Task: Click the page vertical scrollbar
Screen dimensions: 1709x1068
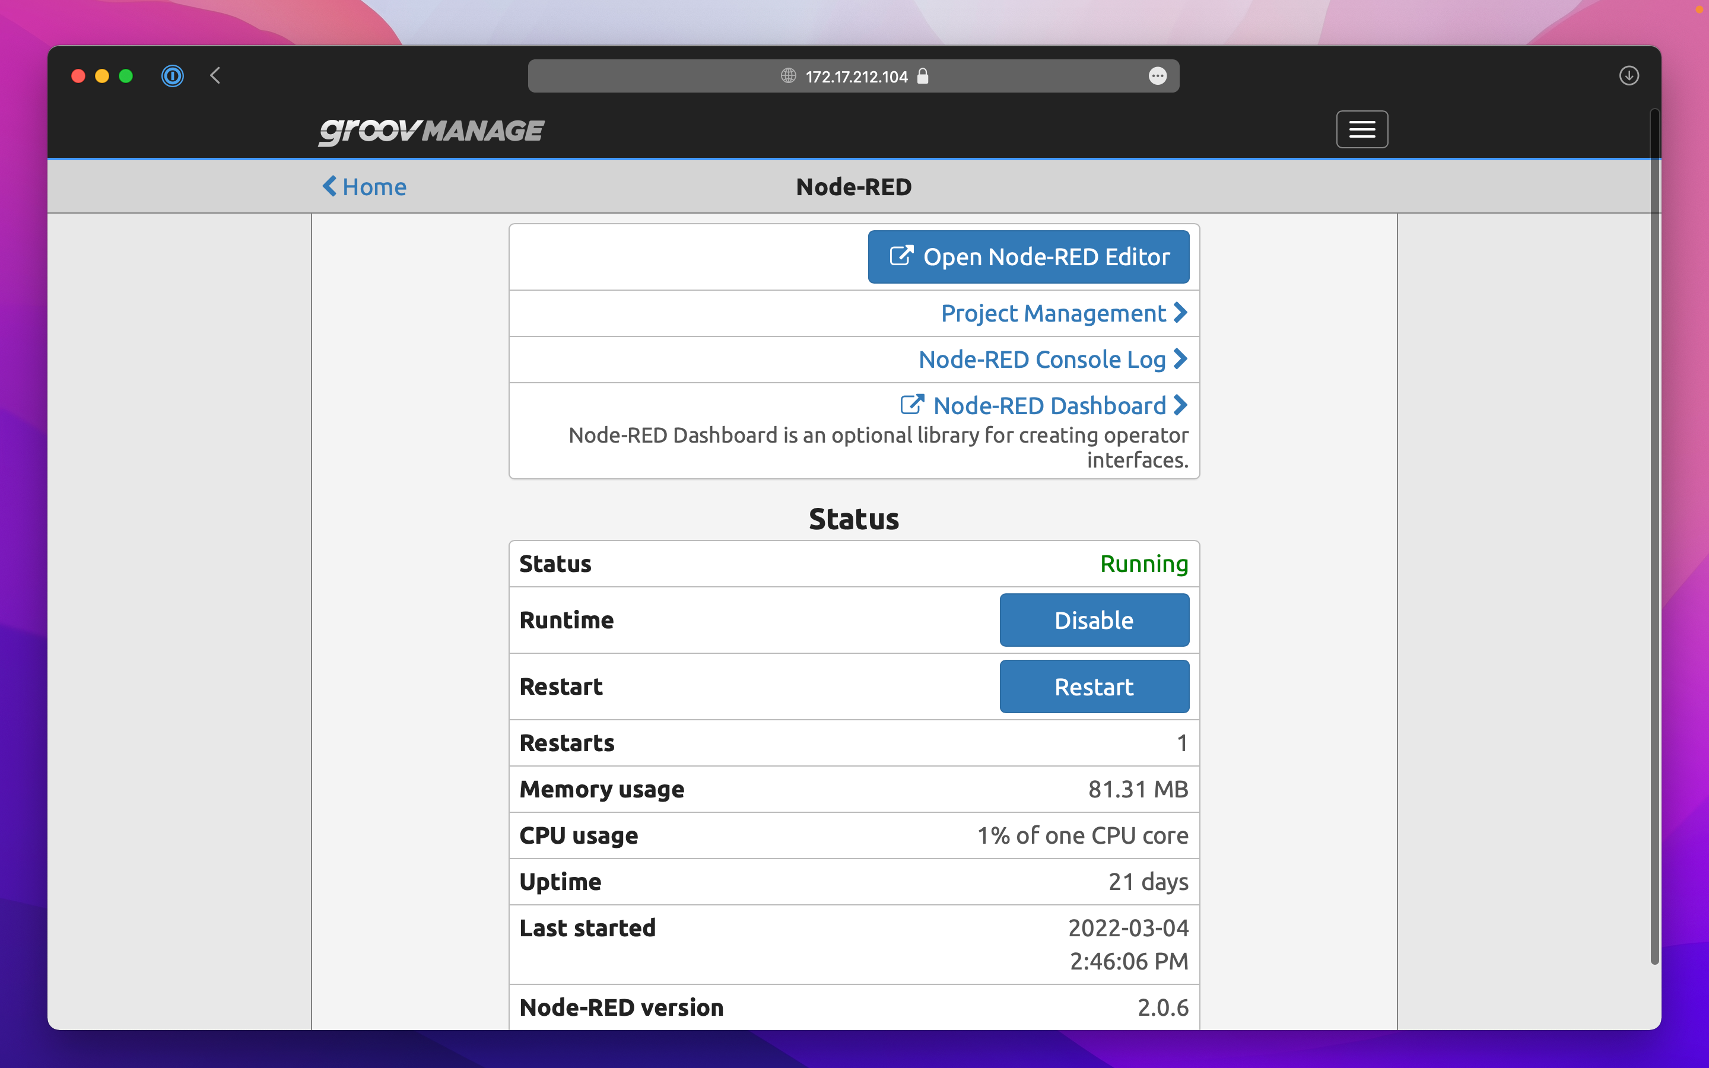Action: pos(1654,537)
